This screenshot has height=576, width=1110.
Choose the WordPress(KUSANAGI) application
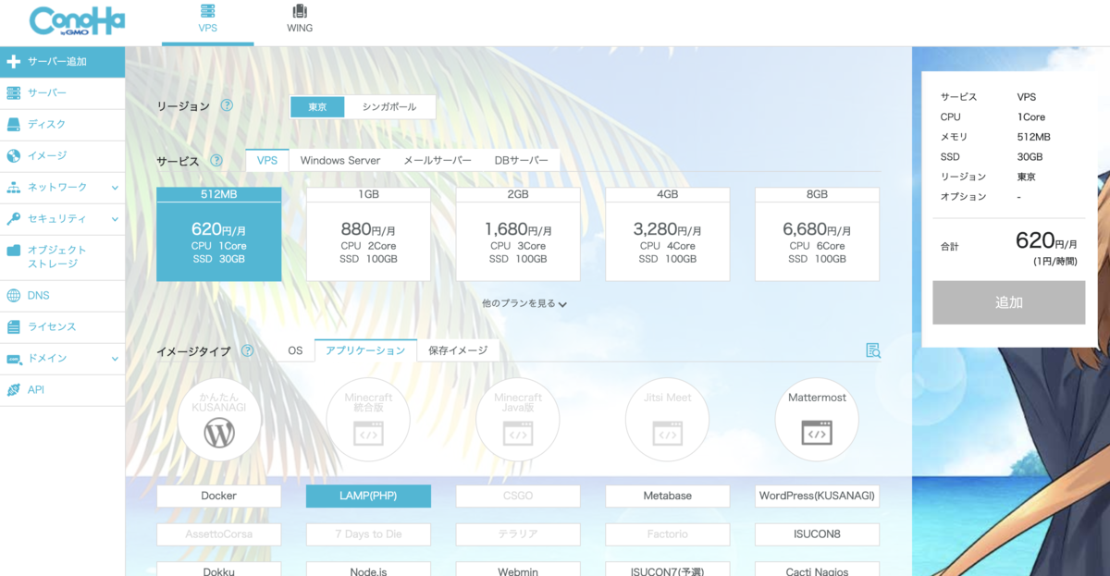click(x=818, y=496)
